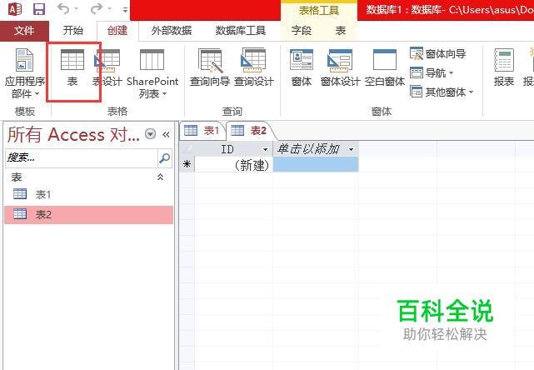The width and height of the screenshot is (534, 370).
Task: Collapse the navigation pane with shutter button
Action: [x=166, y=134]
